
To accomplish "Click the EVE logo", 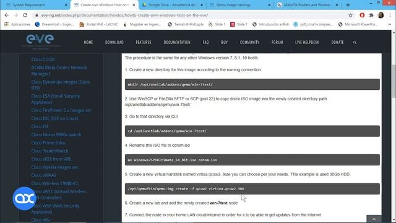I will point(40,42).
